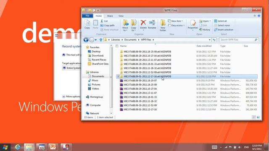Sort by Date modified column
The width and height of the screenshot is (269, 151).
pyautogui.click(x=204, y=46)
